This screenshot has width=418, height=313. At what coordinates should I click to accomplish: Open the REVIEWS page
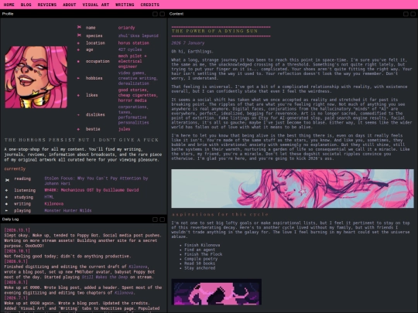pyautogui.click(x=47, y=5)
